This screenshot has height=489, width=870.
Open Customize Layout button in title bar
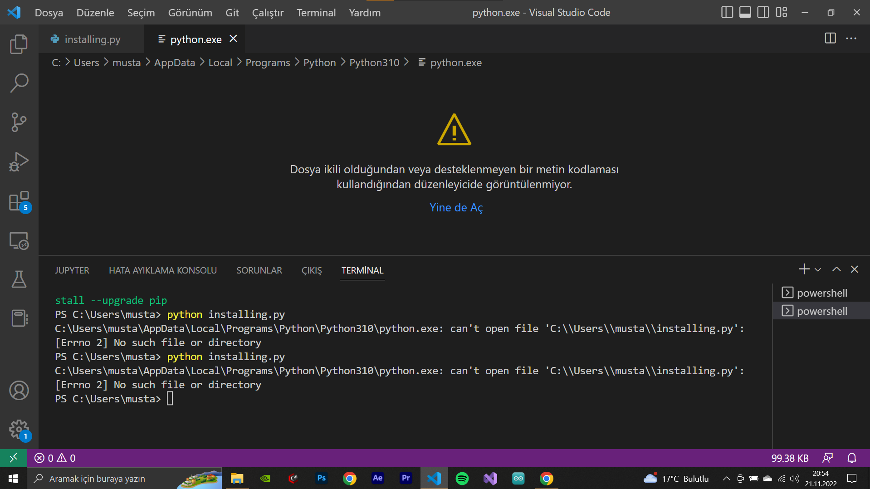782,12
